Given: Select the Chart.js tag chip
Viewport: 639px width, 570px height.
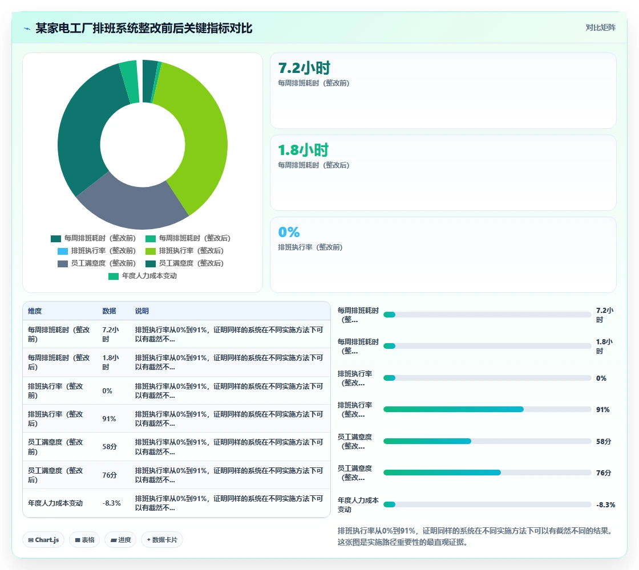Looking at the screenshot, I should pos(43,540).
